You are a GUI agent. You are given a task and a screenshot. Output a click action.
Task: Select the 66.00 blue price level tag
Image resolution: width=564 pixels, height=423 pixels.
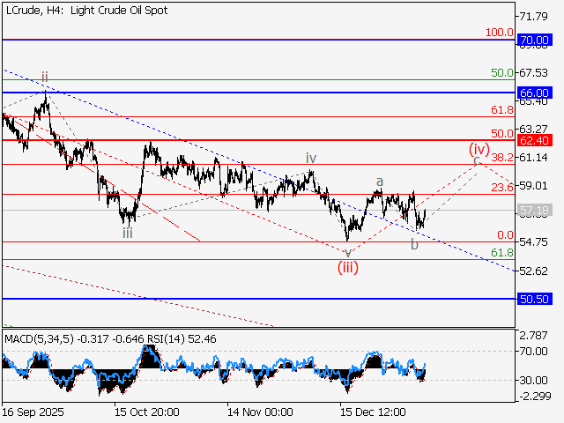(x=535, y=93)
